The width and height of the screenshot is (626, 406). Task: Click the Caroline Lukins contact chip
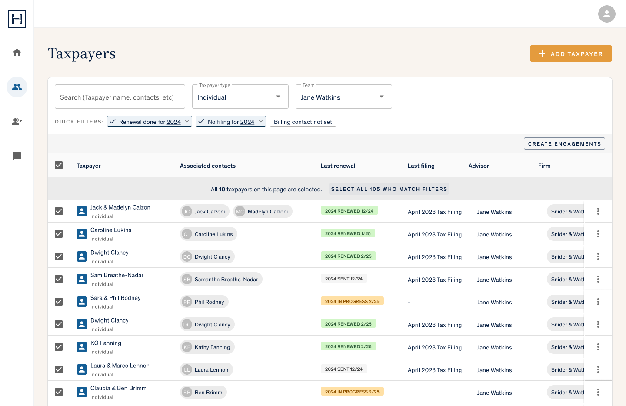[209, 234]
